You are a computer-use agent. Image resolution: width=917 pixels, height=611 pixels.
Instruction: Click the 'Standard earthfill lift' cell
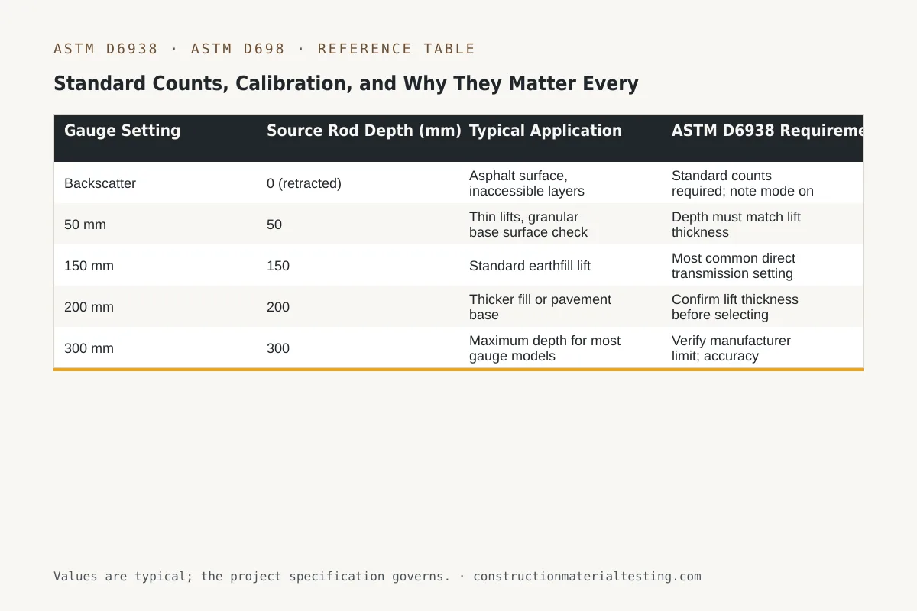pos(530,266)
